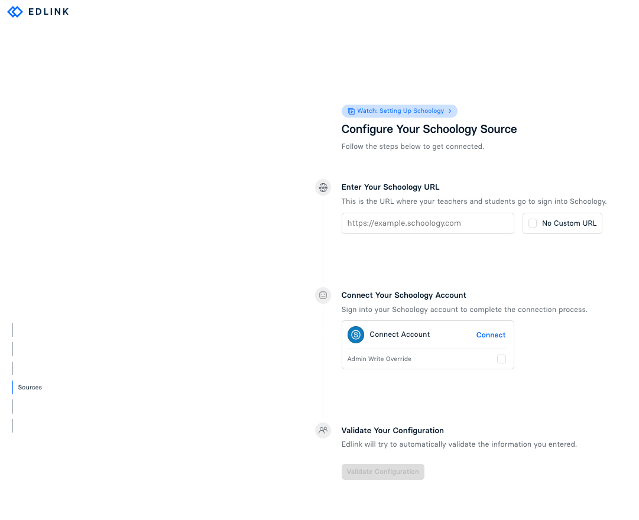
Task: Click the chevron in Setting Up Schoology badge
Action: point(450,111)
